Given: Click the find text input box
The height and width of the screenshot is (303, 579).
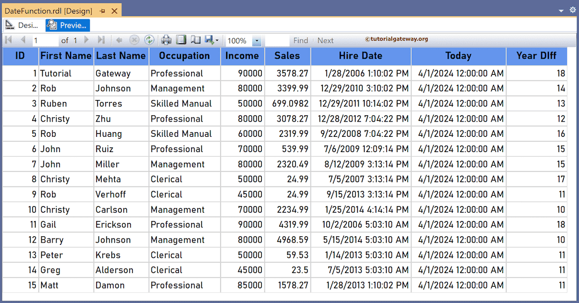Looking at the screenshot, I should pyautogui.click(x=277, y=41).
